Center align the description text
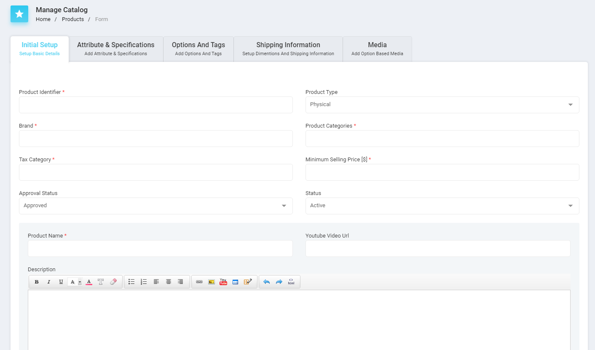 click(x=169, y=282)
